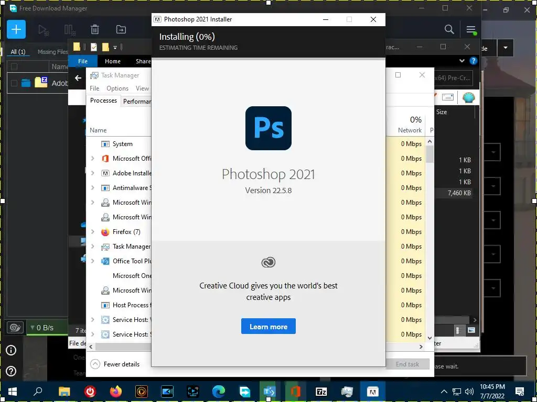This screenshot has height=402, width=537.
Task: Open the 7z app on taskbar
Action: (x=321, y=392)
